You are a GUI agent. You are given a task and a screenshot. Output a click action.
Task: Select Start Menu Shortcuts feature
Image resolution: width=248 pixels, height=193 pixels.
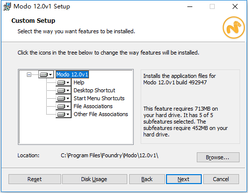click(99, 98)
